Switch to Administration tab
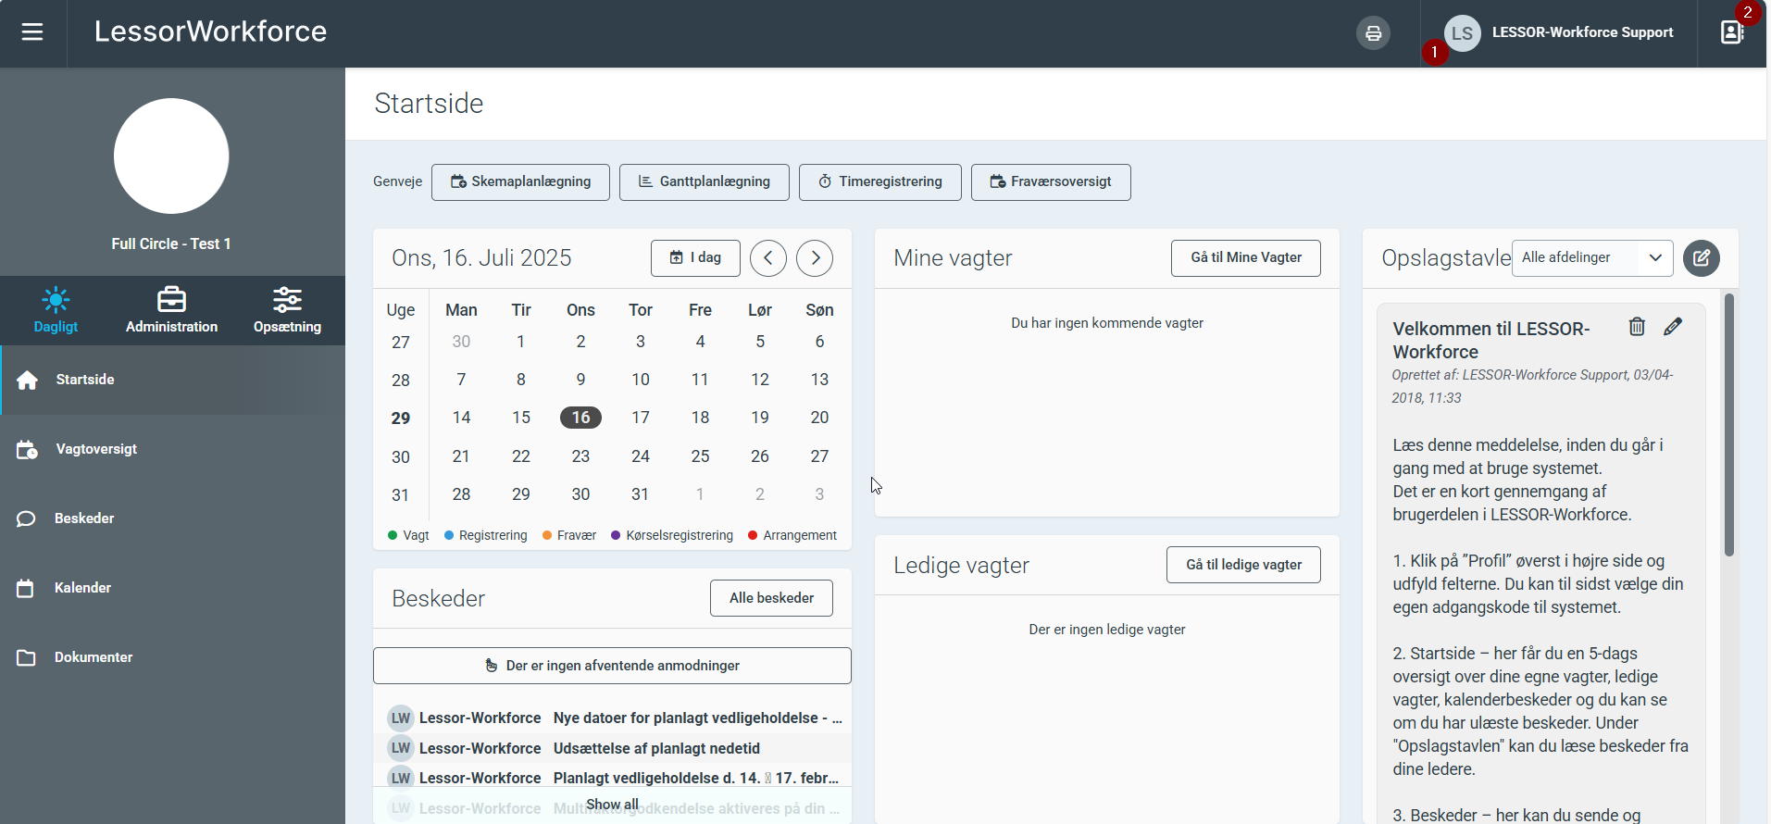This screenshot has height=824, width=1771. click(x=171, y=310)
